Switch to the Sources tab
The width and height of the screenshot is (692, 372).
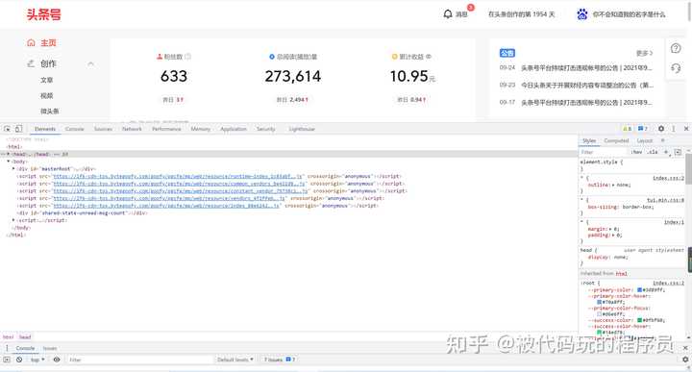pos(103,129)
